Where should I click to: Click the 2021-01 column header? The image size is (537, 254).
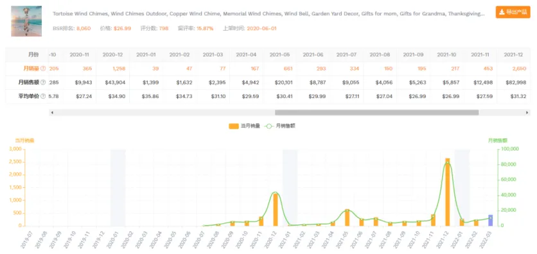(146, 55)
